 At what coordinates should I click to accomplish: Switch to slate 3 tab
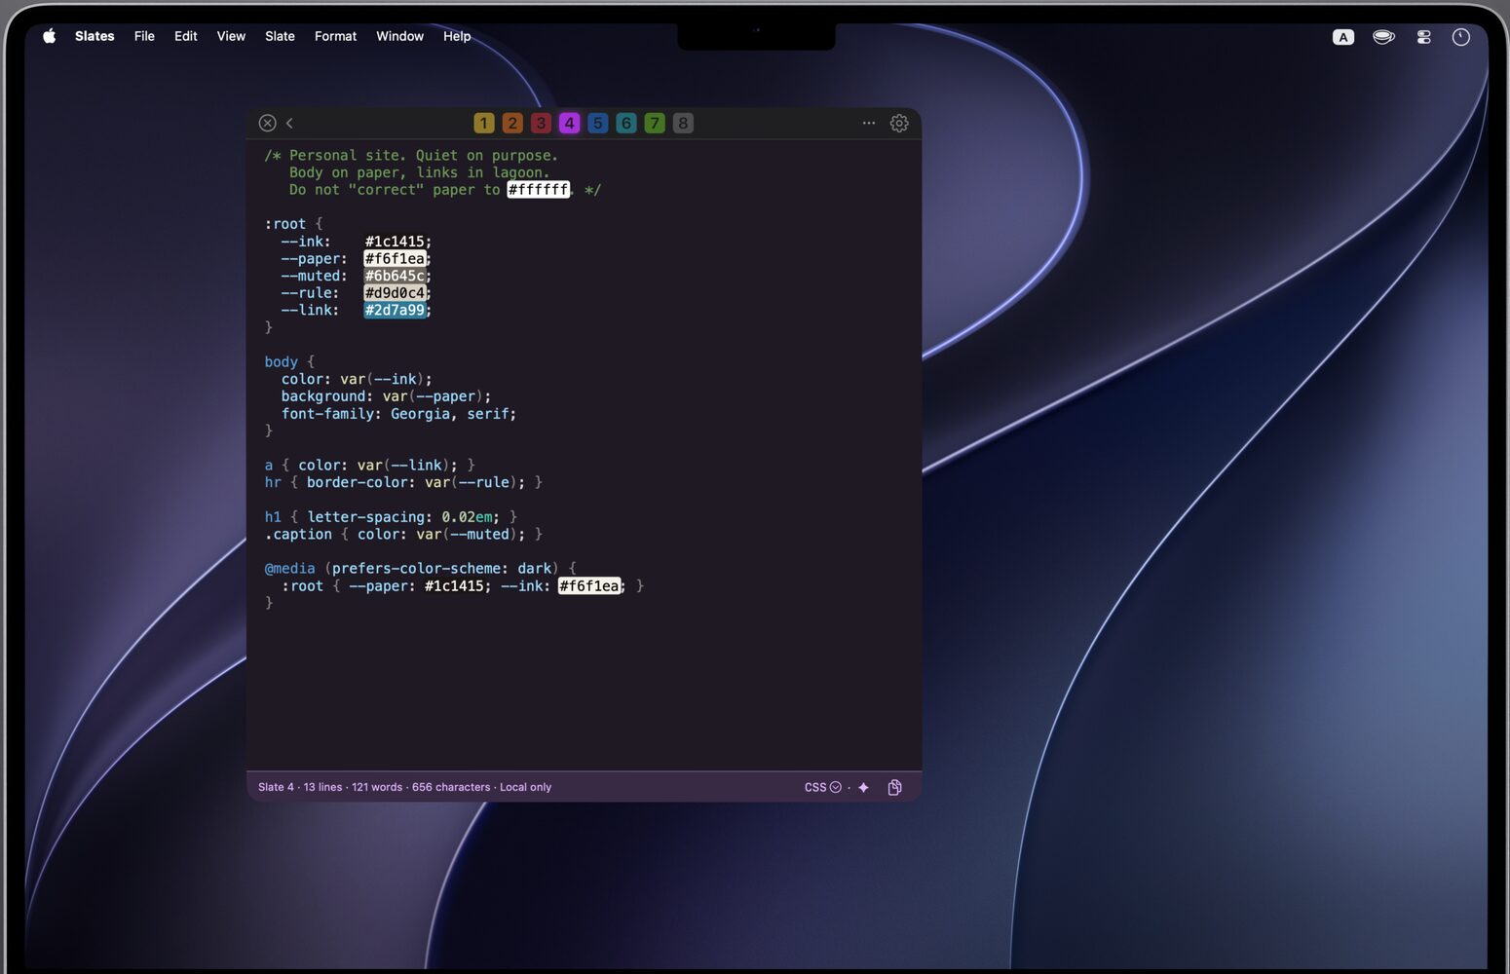(x=541, y=123)
